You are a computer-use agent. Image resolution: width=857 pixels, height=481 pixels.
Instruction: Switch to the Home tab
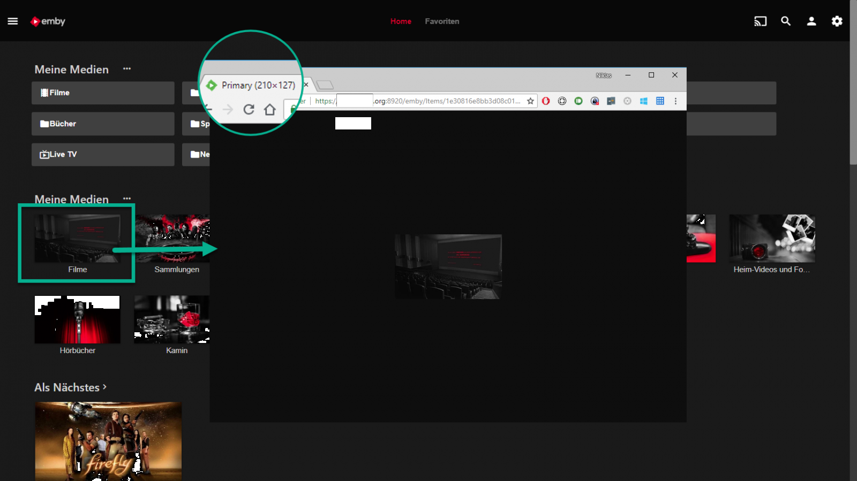(x=401, y=21)
